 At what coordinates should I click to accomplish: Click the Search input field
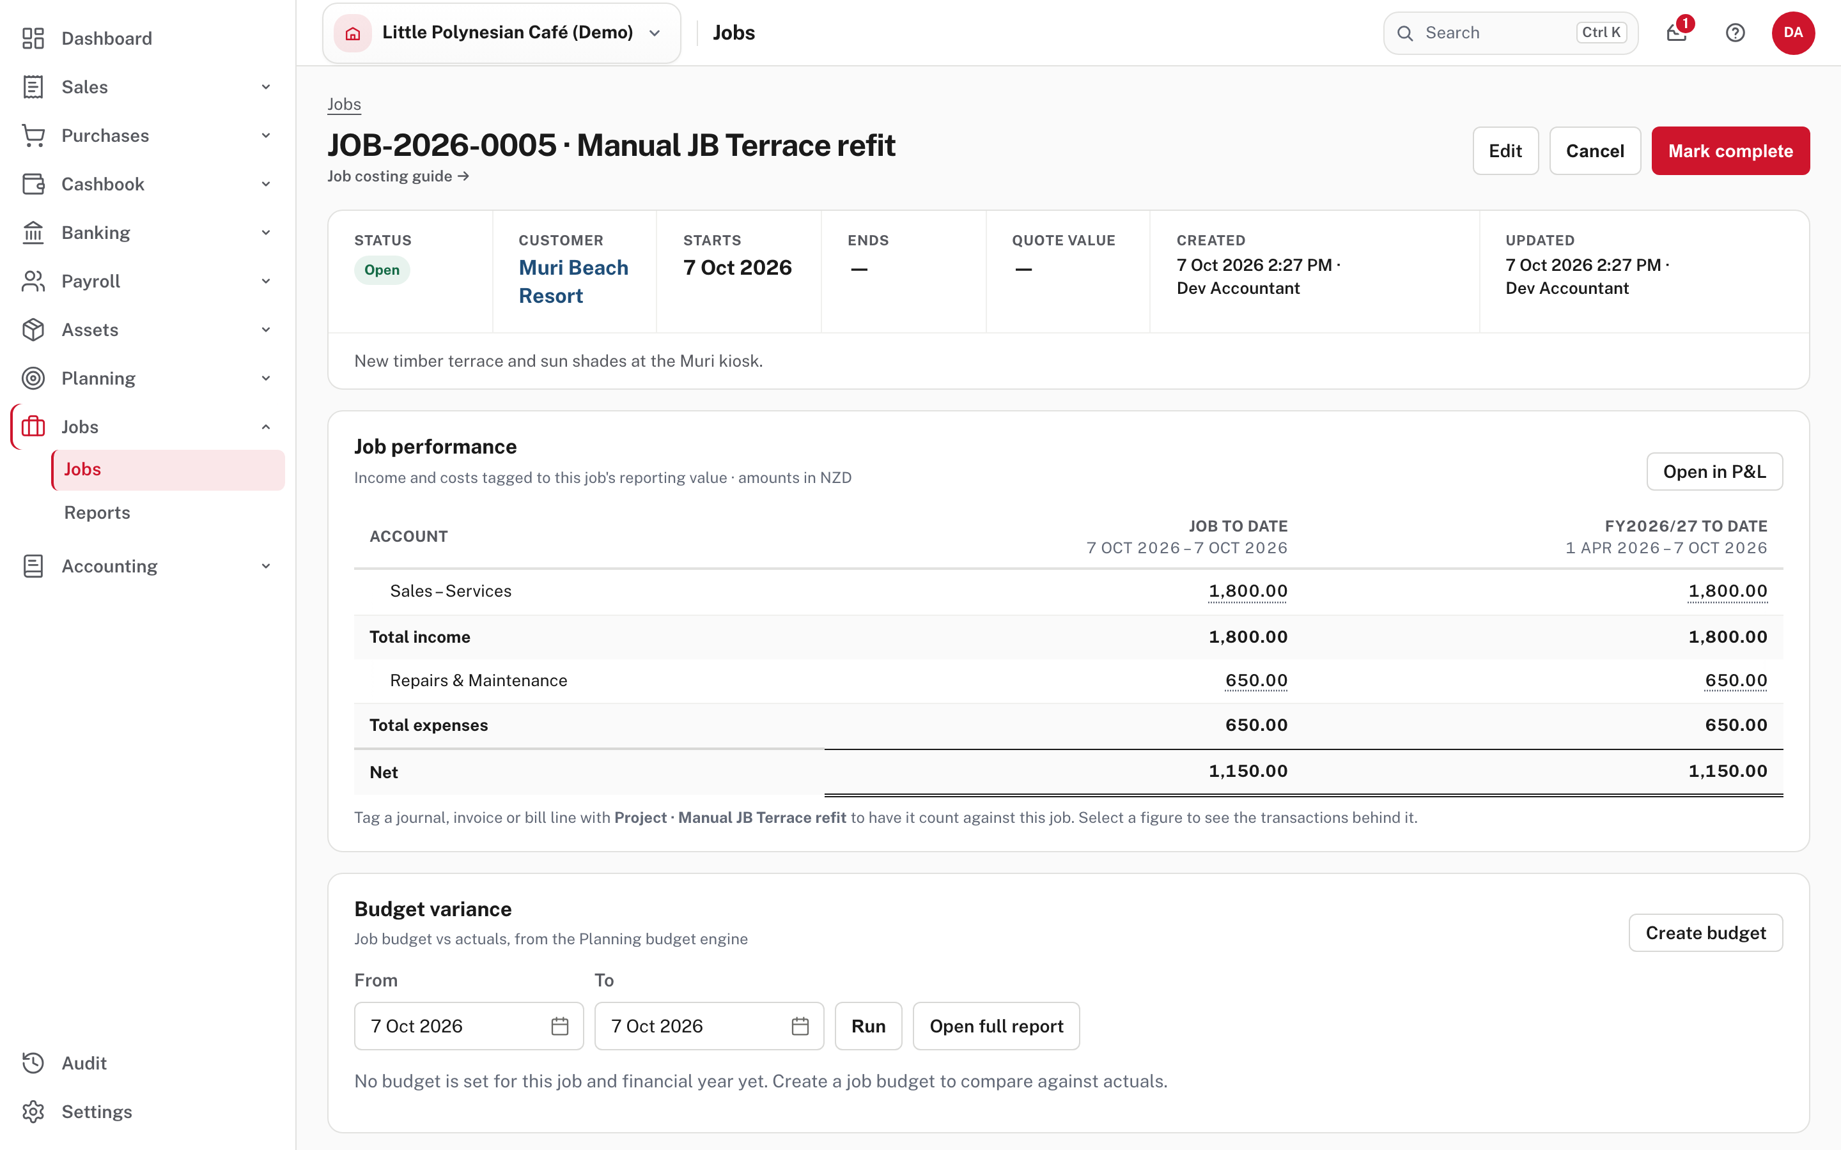pos(1510,33)
